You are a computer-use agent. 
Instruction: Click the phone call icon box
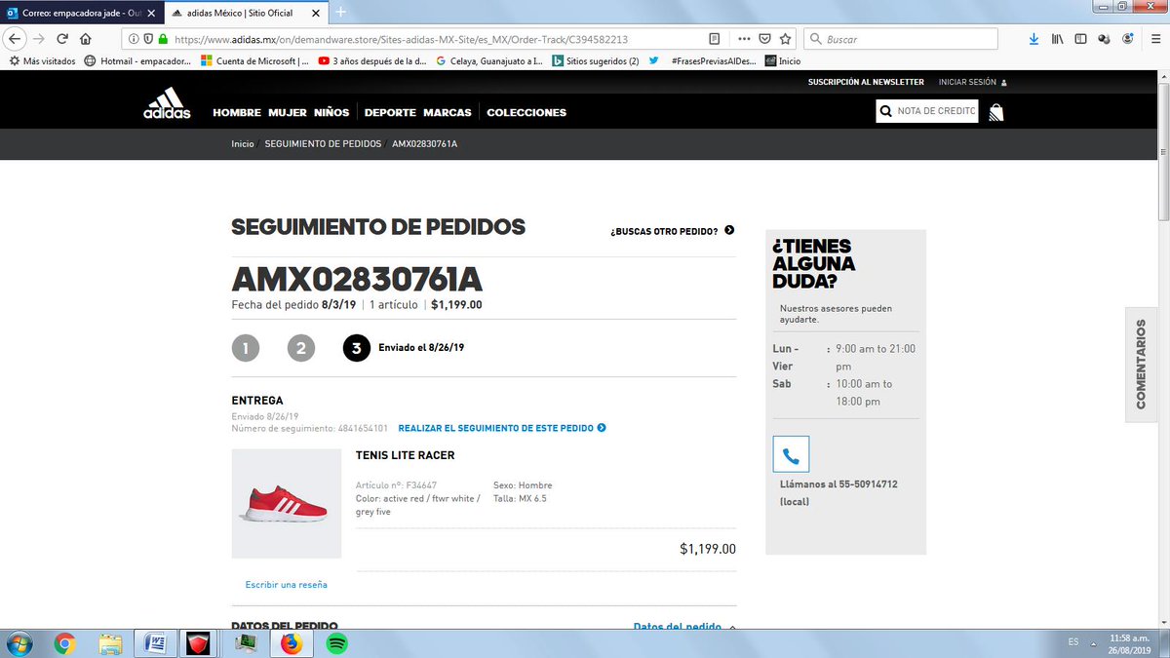click(791, 454)
